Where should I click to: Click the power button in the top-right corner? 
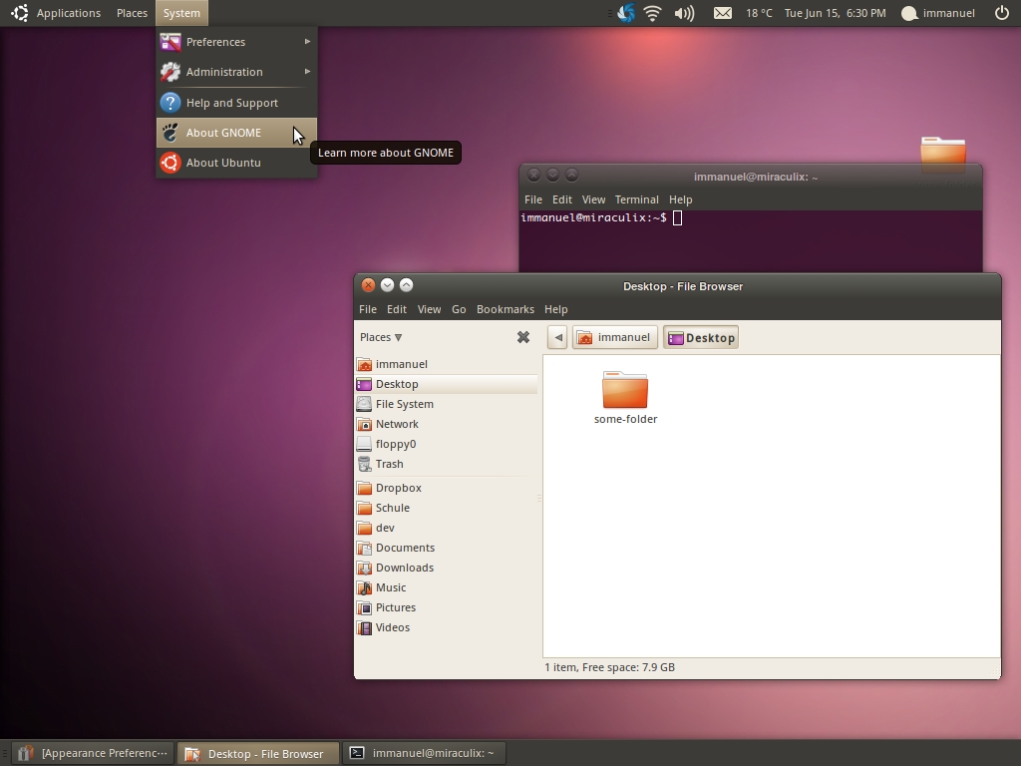pos(1002,13)
